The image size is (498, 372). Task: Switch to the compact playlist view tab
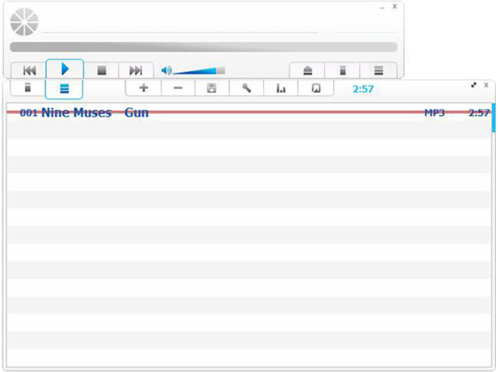[28, 88]
